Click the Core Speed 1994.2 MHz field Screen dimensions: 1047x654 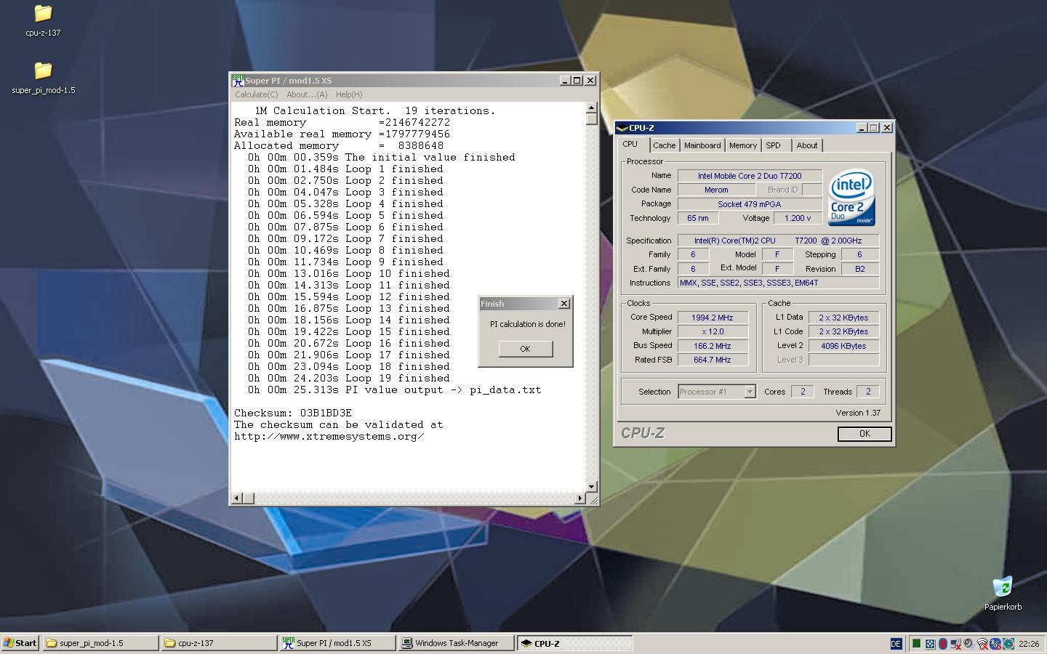[712, 318]
